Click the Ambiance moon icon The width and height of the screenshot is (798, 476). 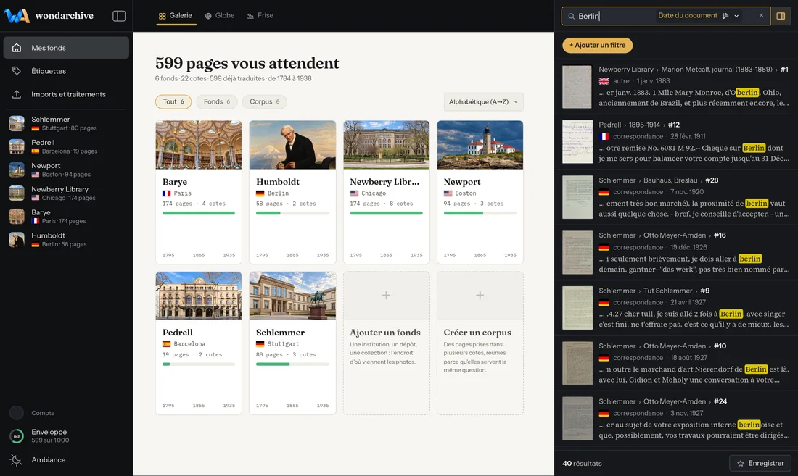(x=16, y=460)
